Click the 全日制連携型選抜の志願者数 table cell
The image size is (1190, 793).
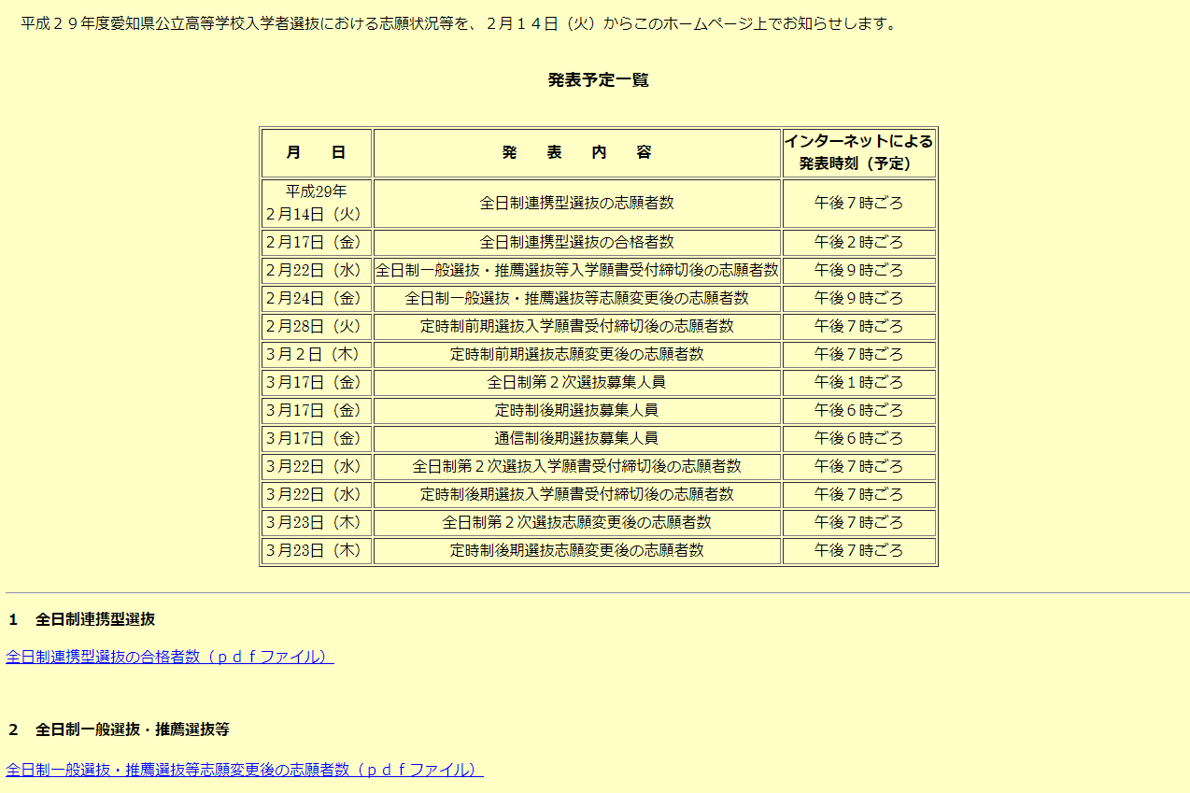pyautogui.click(x=576, y=203)
